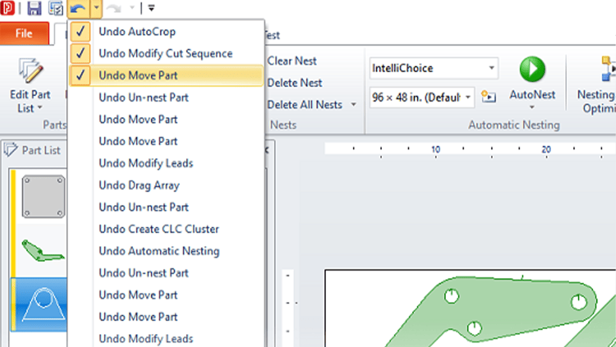Screen dimensions: 616x347
Task: Expand the IntelliChoice strategy dropdown
Action: [x=492, y=68]
